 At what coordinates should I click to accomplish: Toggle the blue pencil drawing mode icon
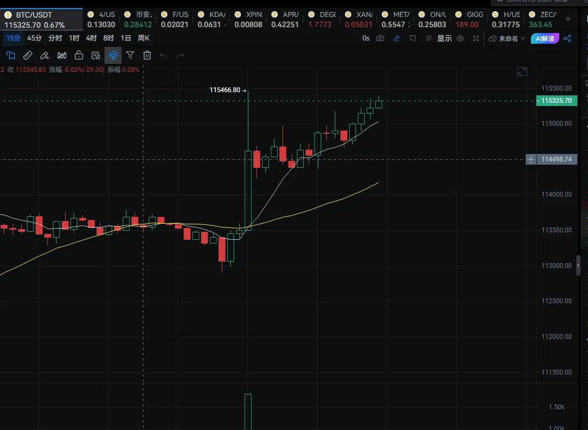pyautogui.click(x=397, y=38)
